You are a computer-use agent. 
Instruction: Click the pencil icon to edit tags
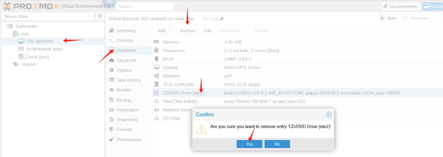tap(222, 19)
